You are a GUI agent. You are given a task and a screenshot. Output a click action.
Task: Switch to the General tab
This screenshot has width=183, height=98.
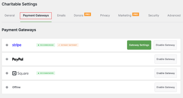[x=10, y=15]
